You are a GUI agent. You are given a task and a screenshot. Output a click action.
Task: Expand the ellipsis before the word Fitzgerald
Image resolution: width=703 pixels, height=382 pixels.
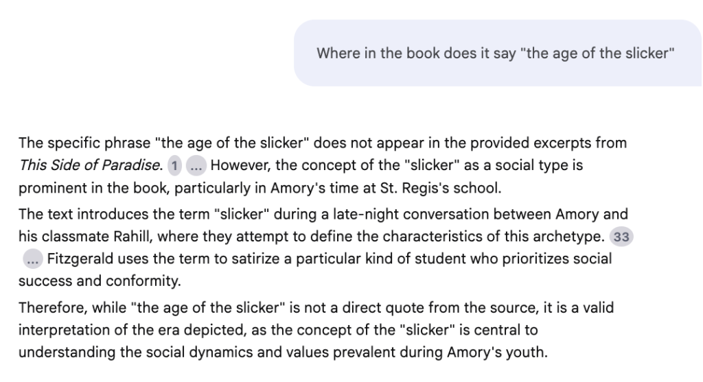click(32, 259)
